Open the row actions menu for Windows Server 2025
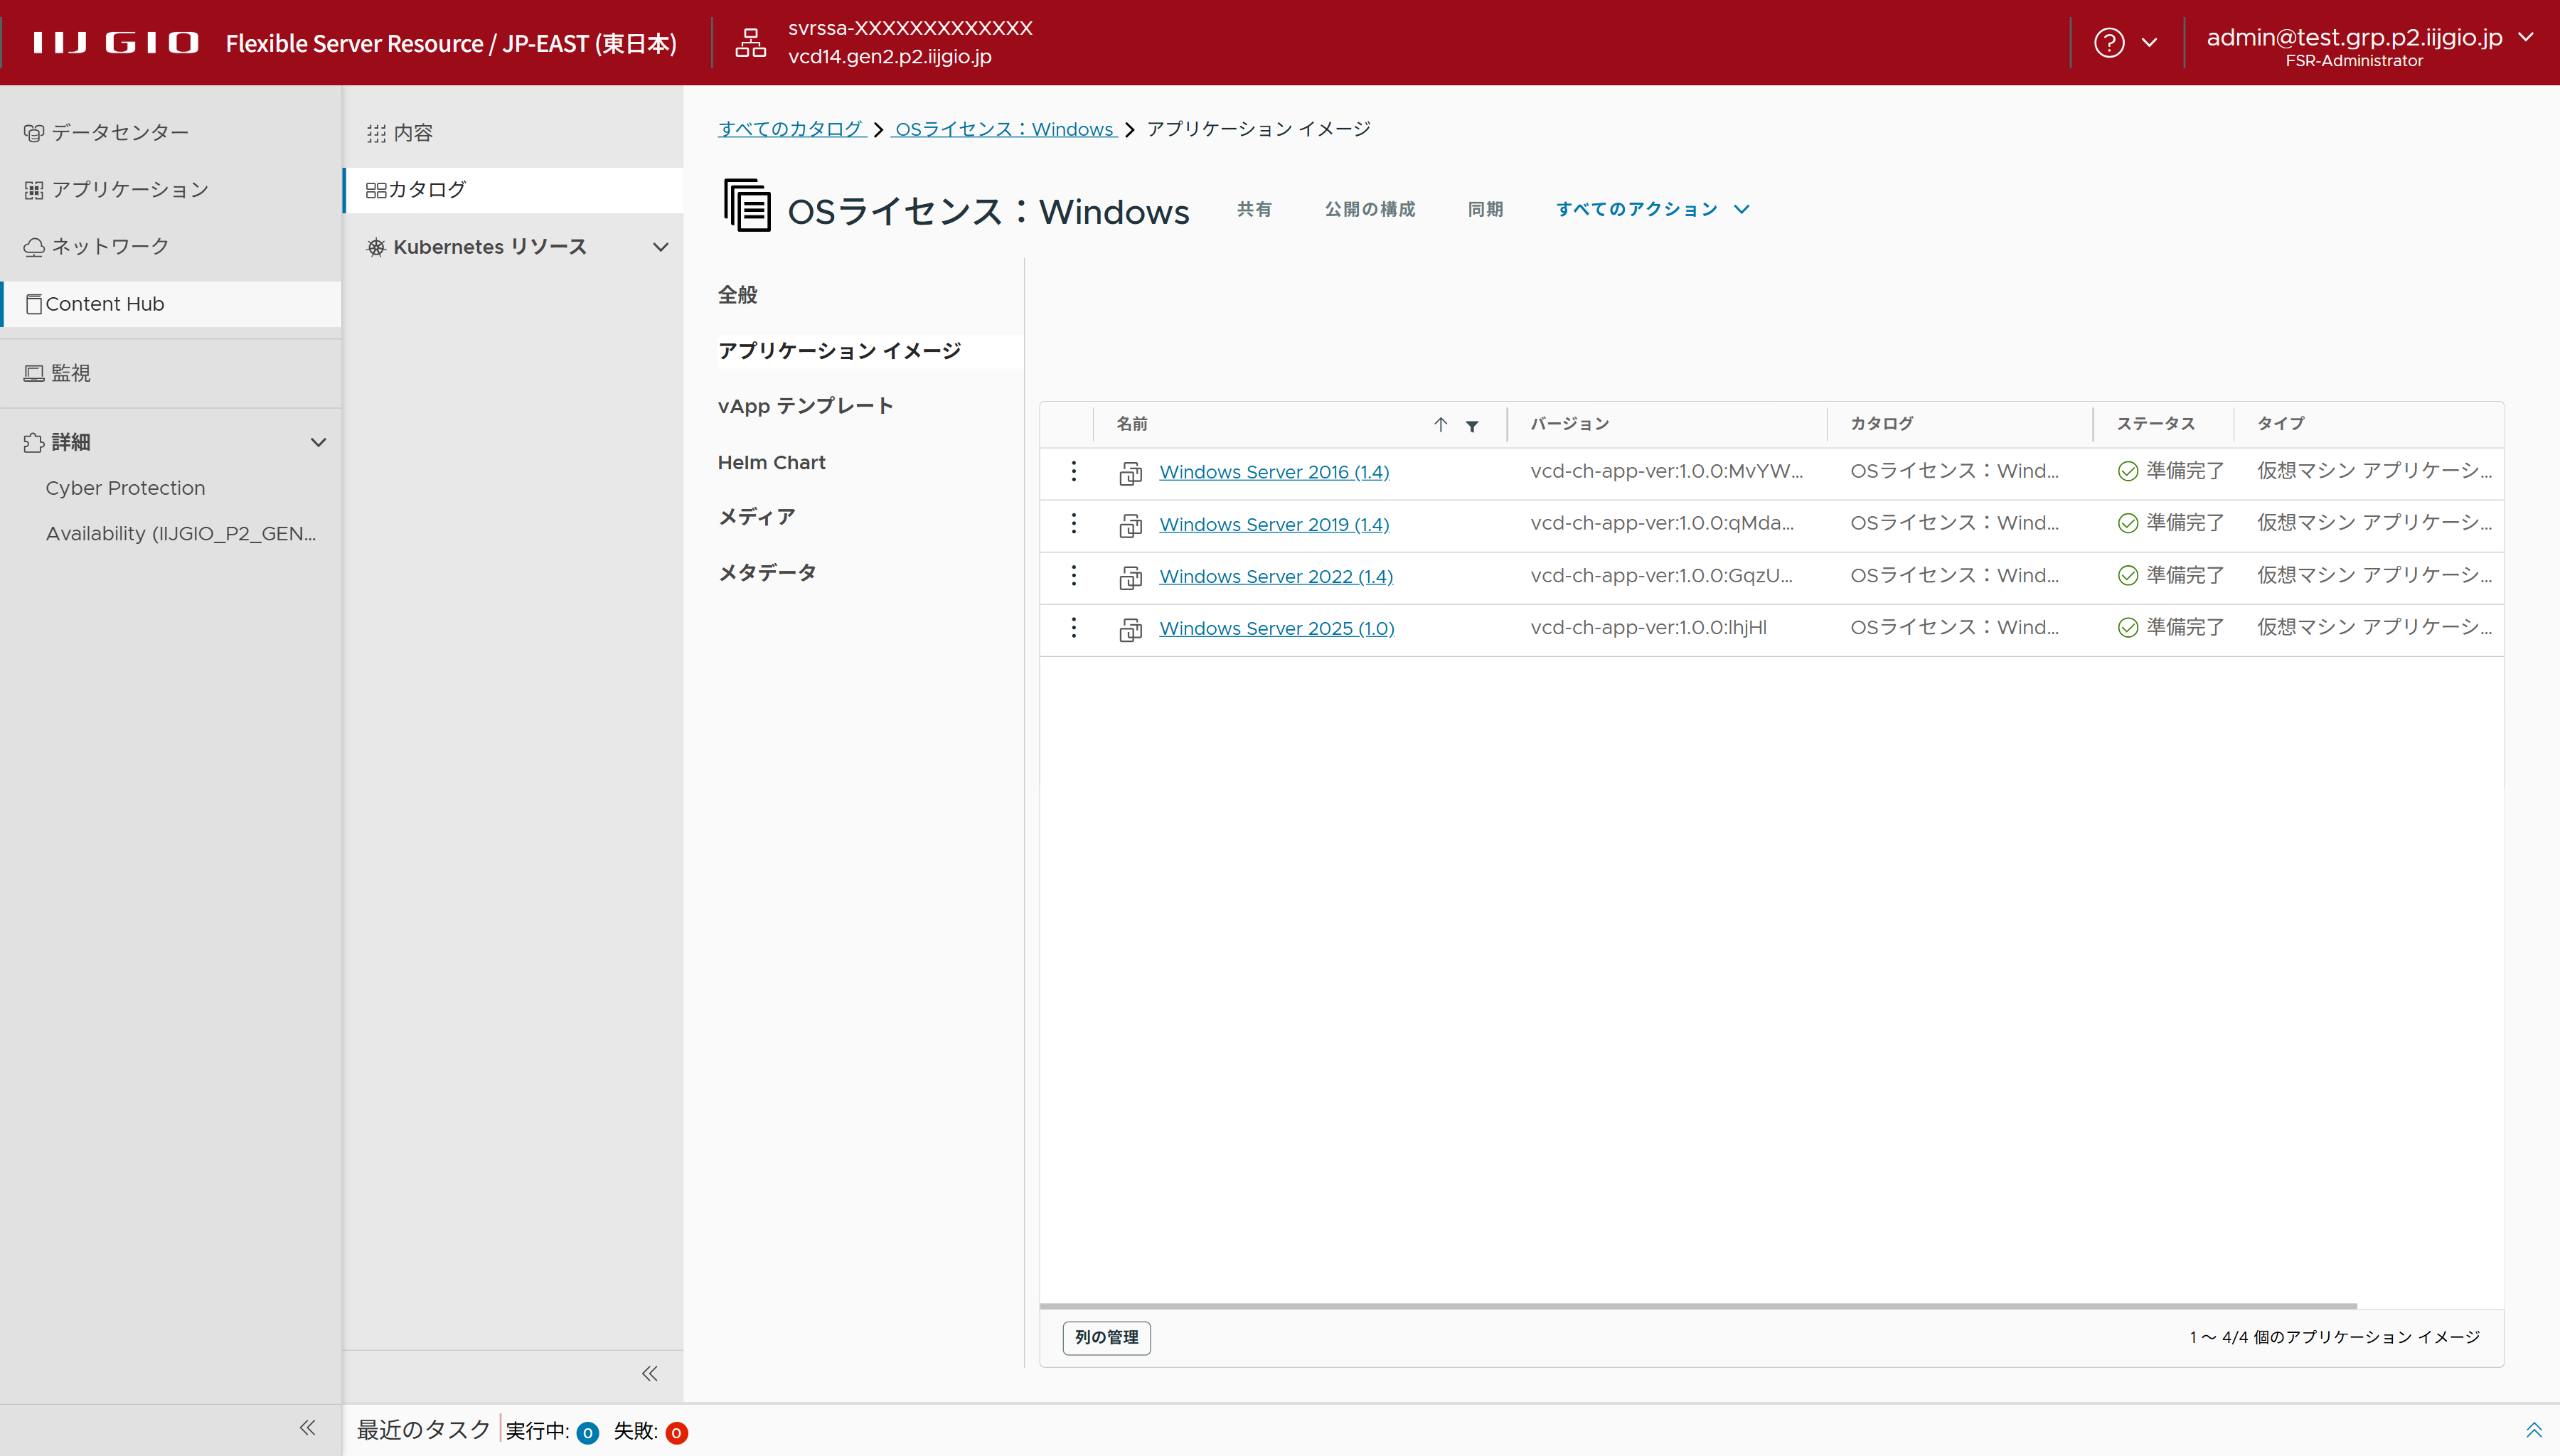Viewport: 2560px width, 1456px height. pyautogui.click(x=1073, y=627)
